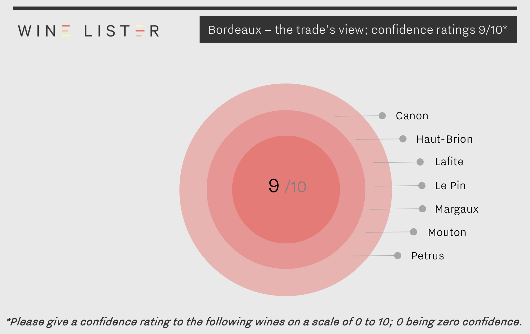530x334 pixels.
Task: Click the gray dot beside Lafite
Action: pyautogui.click(x=420, y=162)
